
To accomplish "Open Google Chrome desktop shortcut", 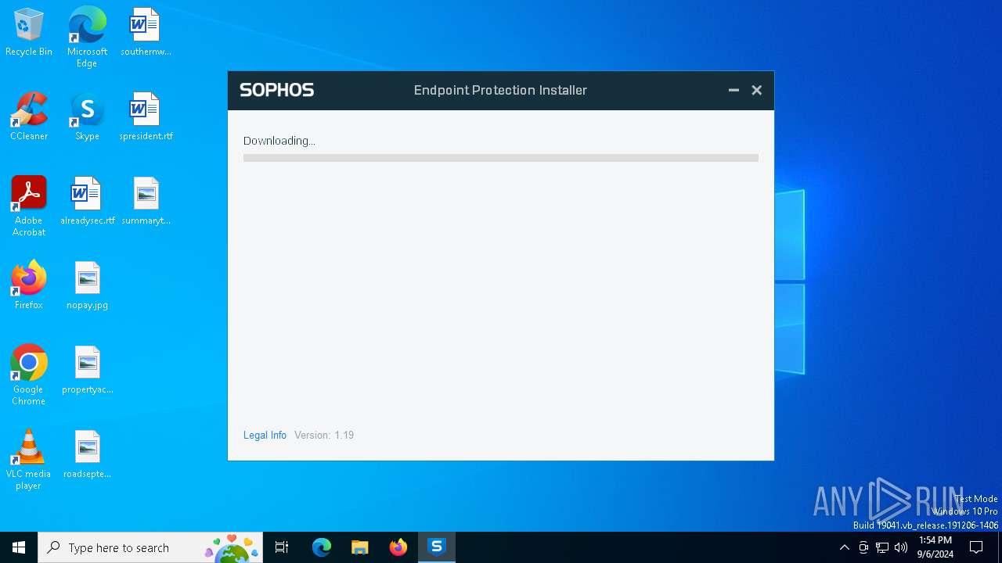I will [x=29, y=375].
